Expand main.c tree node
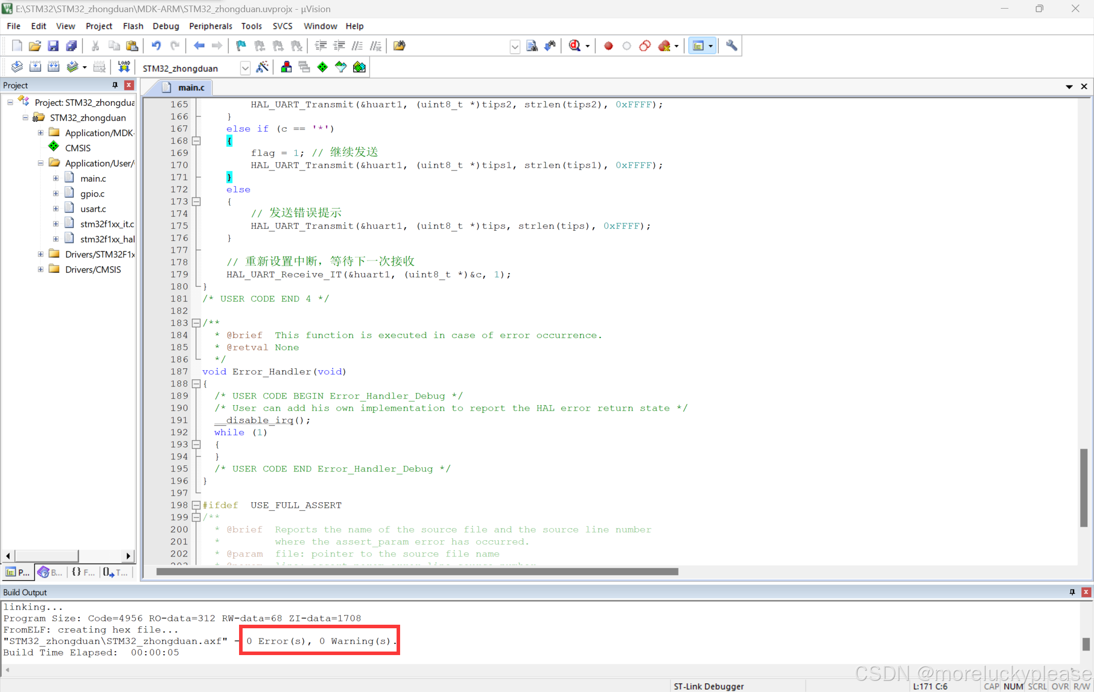 pyautogui.click(x=56, y=178)
